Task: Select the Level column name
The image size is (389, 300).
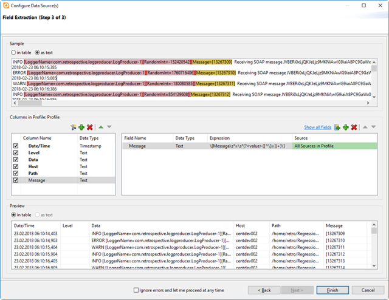Action: tap(34, 152)
